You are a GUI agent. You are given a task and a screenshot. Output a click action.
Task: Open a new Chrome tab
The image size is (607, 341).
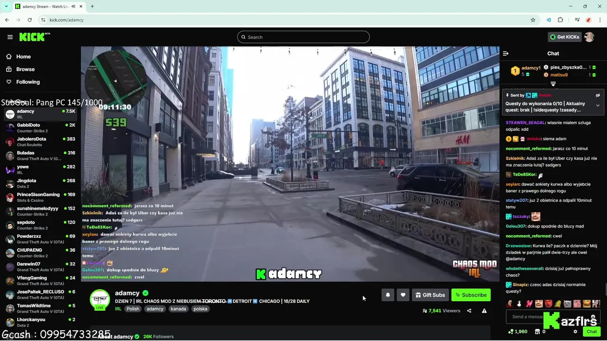click(92, 7)
